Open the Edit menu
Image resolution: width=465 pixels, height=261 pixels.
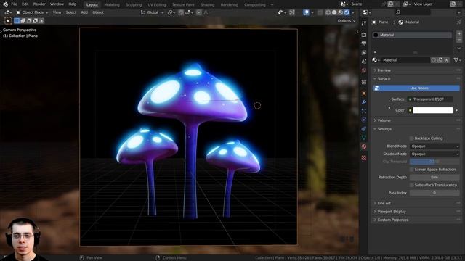pos(25,4)
